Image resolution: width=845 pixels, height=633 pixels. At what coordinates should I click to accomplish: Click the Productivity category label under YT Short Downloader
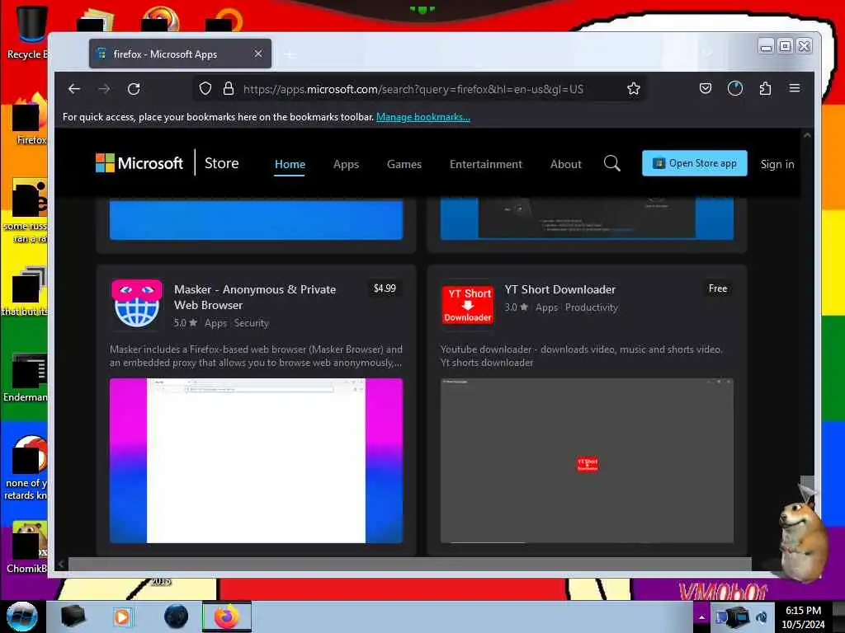591,307
